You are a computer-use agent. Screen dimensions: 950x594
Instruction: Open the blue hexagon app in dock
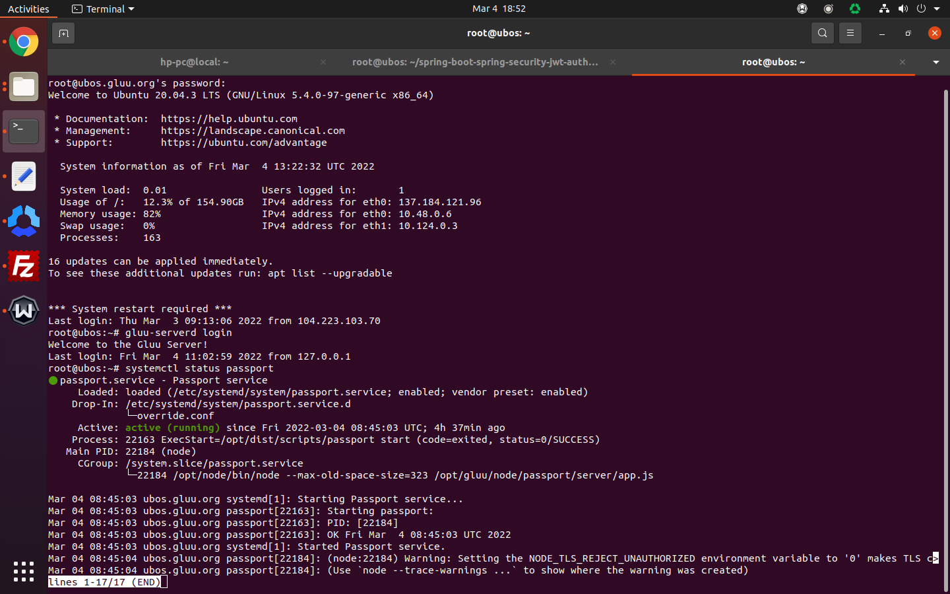pos(24,221)
